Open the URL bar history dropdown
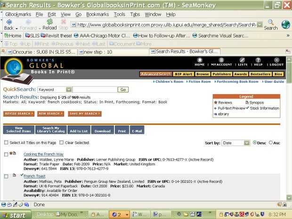This screenshot has width=292, height=219. (260, 24)
